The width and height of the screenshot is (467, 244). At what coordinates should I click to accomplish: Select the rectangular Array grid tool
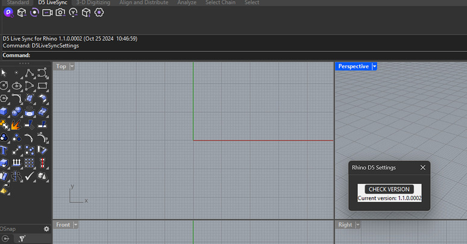[30, 163]
